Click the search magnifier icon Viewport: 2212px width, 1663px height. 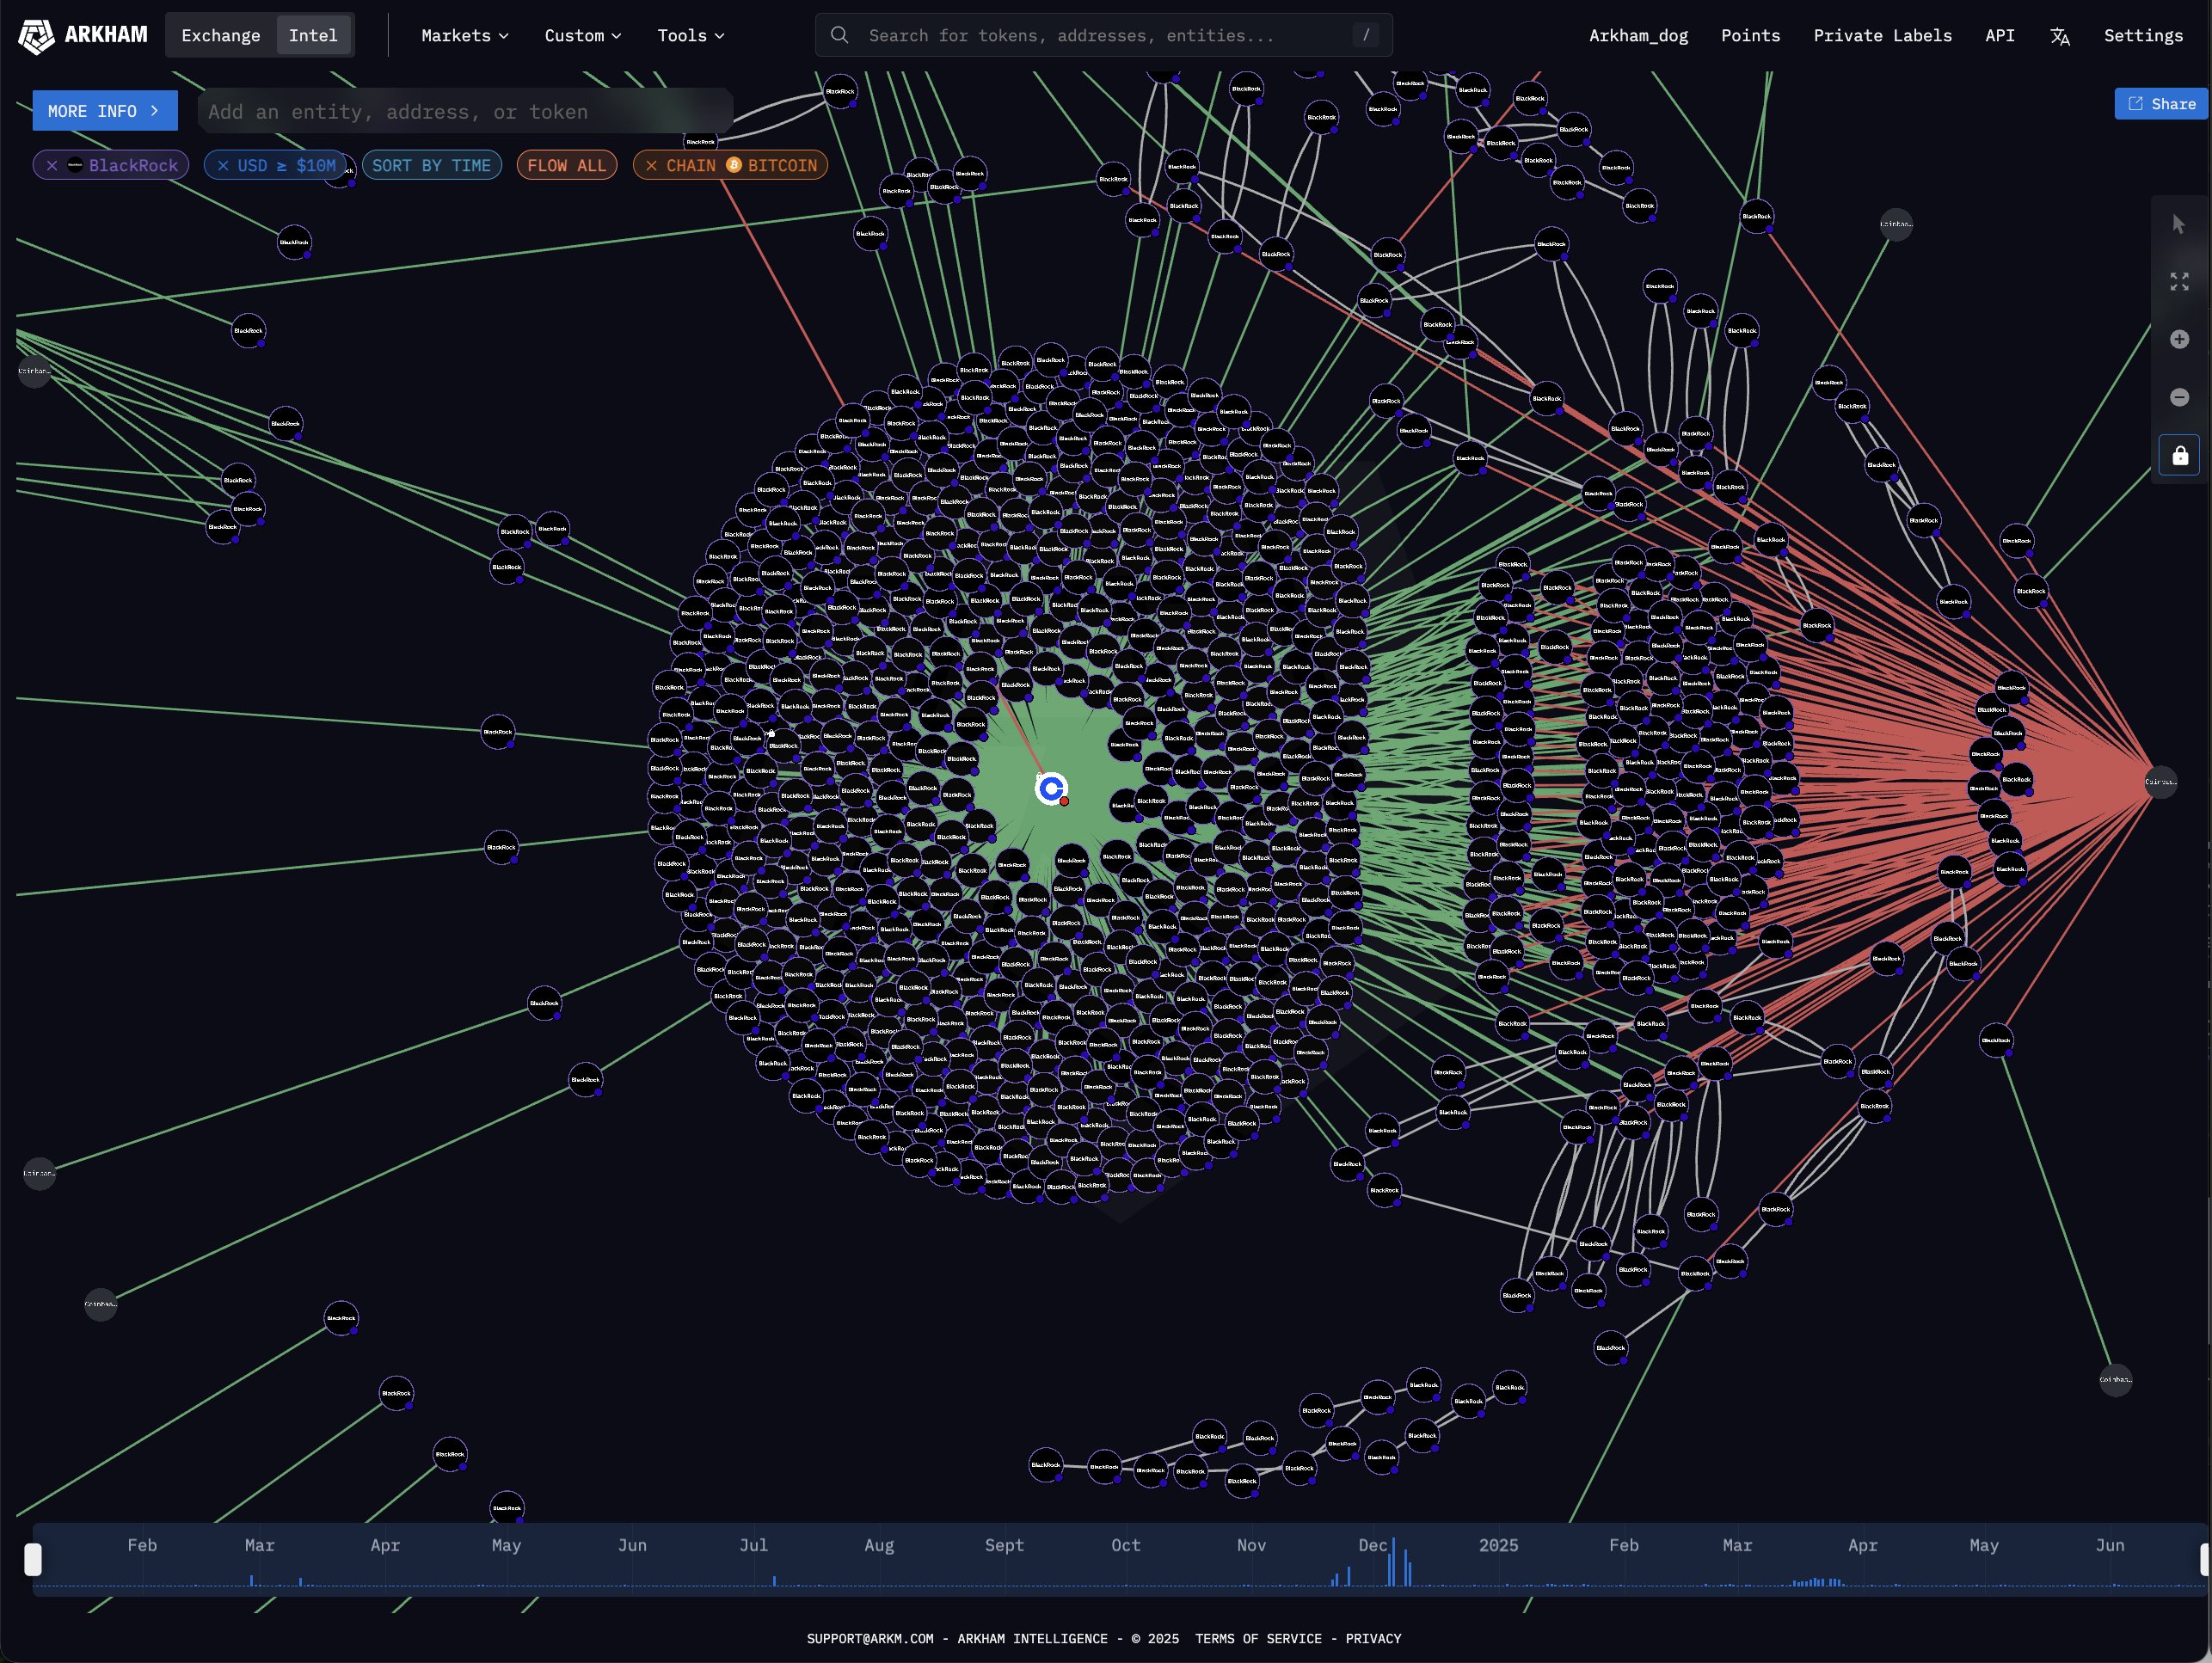click(x=840, y=35)
